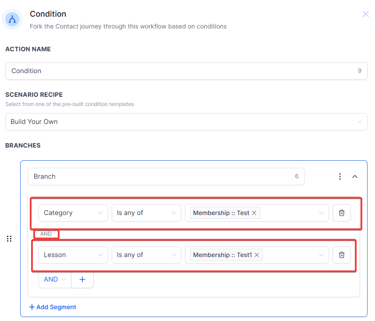Screen dimensions: 375x321
Task: Collapse the Branch section with chevron
Action: 355,176
